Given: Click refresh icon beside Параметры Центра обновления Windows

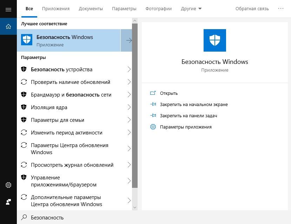Looking at the screenshot, I should pos(24,145).
